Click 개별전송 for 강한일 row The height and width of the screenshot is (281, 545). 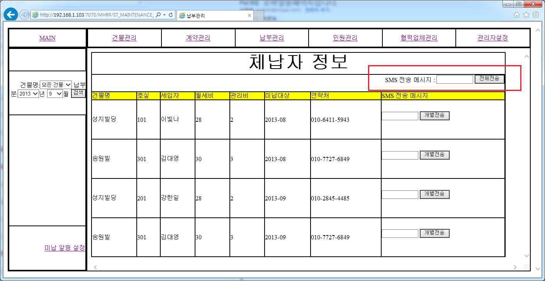click(435, 194)
